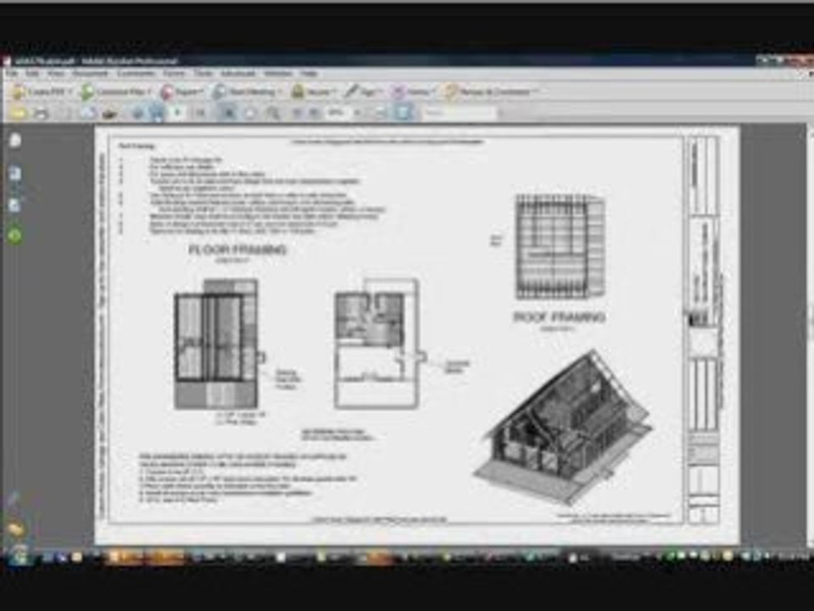Click the FLOOR FRAMING heading in document
This screenshot has height=611, width=814.
pyautogui.click(x=237, y=249)
